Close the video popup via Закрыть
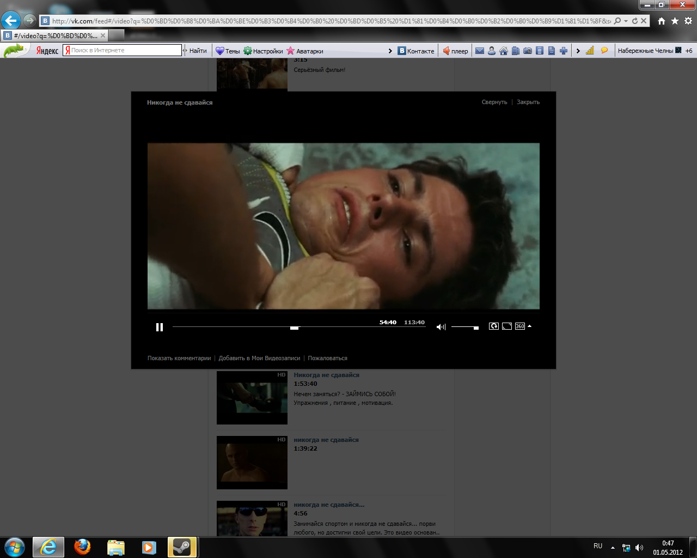The image size is (697, 558). [x=528, y=102]
